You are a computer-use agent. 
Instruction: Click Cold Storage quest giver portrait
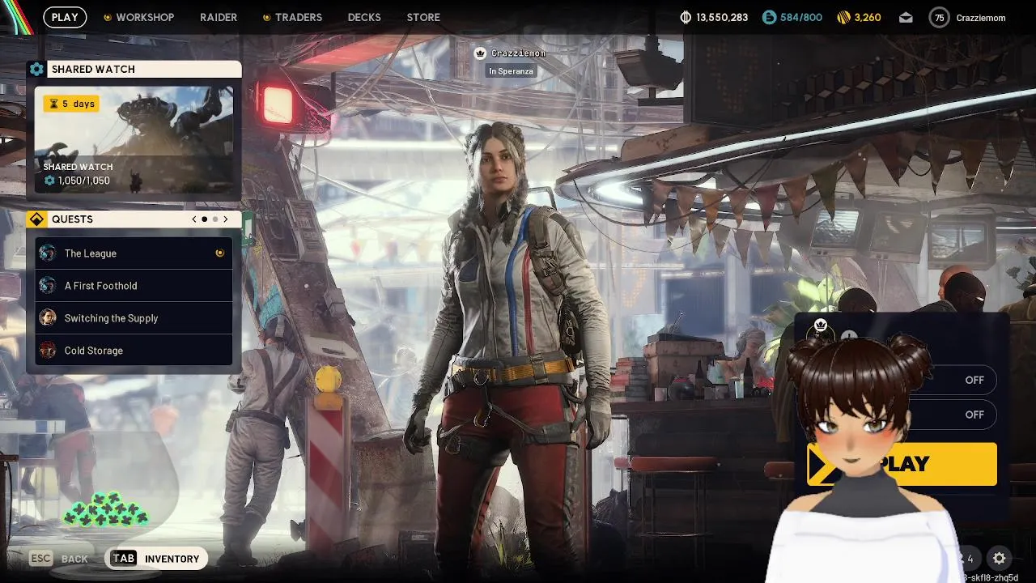pos(48,351)
